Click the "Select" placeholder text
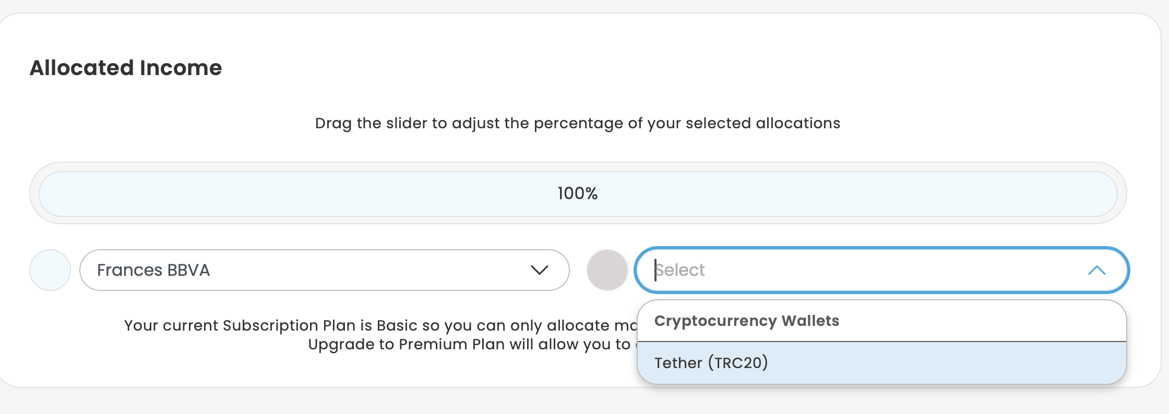The image size is (1169, 414). tap(681, 270)
